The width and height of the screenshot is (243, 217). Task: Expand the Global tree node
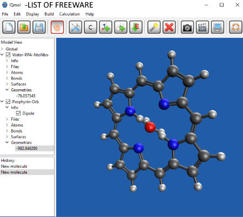tap(2, 49)
